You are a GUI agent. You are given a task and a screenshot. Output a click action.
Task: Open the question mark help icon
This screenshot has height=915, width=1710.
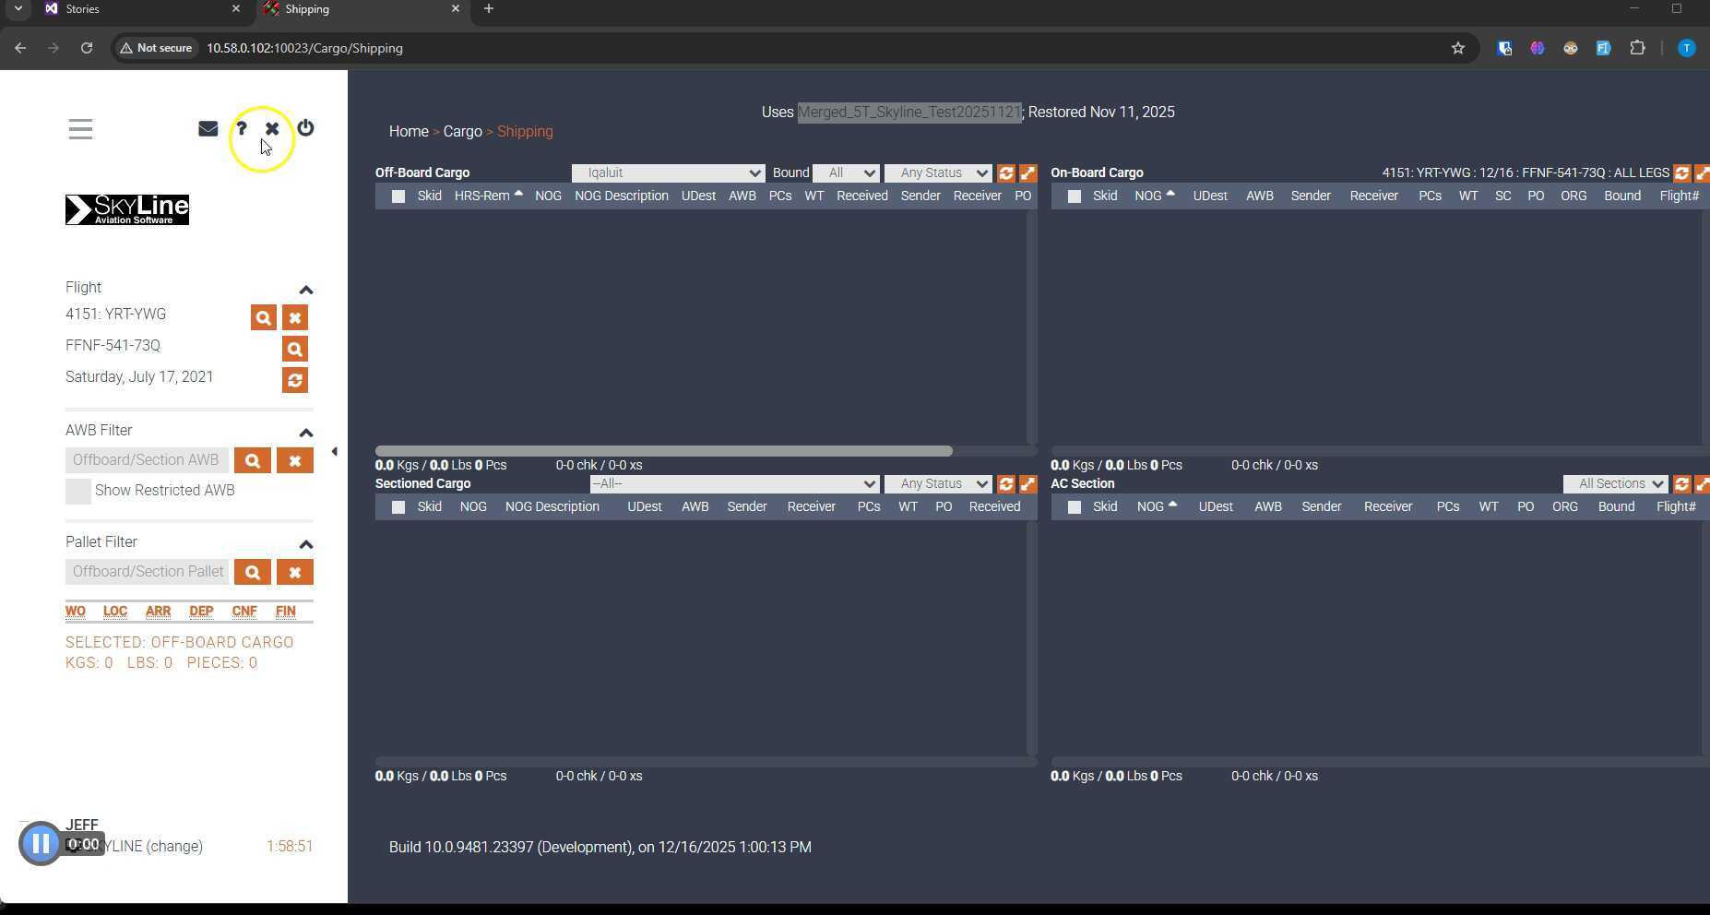point(242,128)
